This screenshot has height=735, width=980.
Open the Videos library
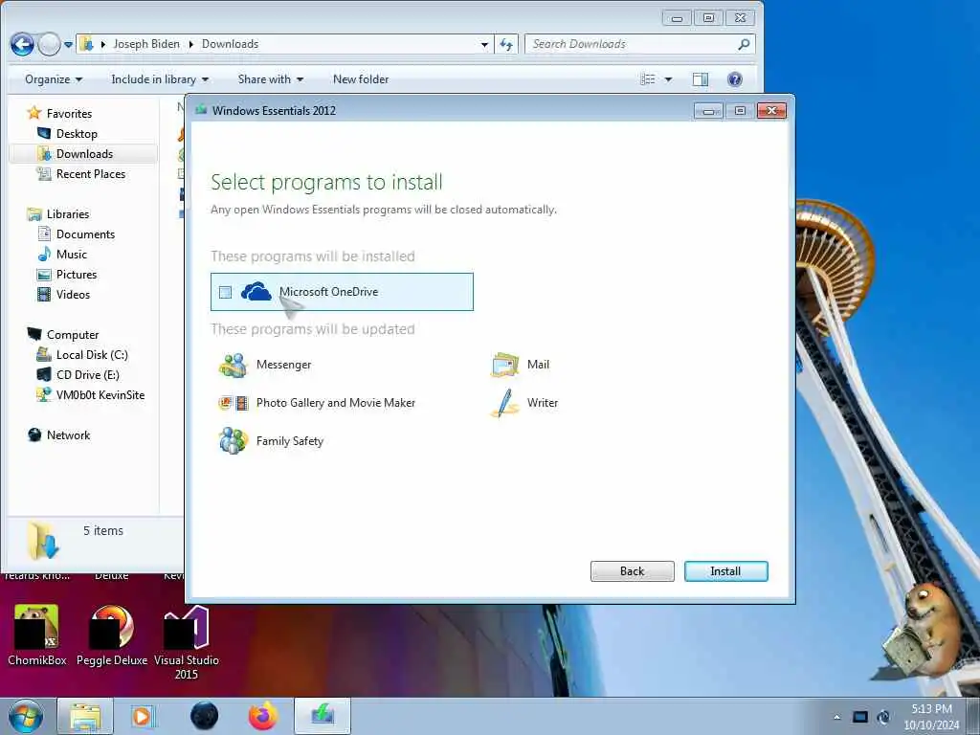click(73, 295)
